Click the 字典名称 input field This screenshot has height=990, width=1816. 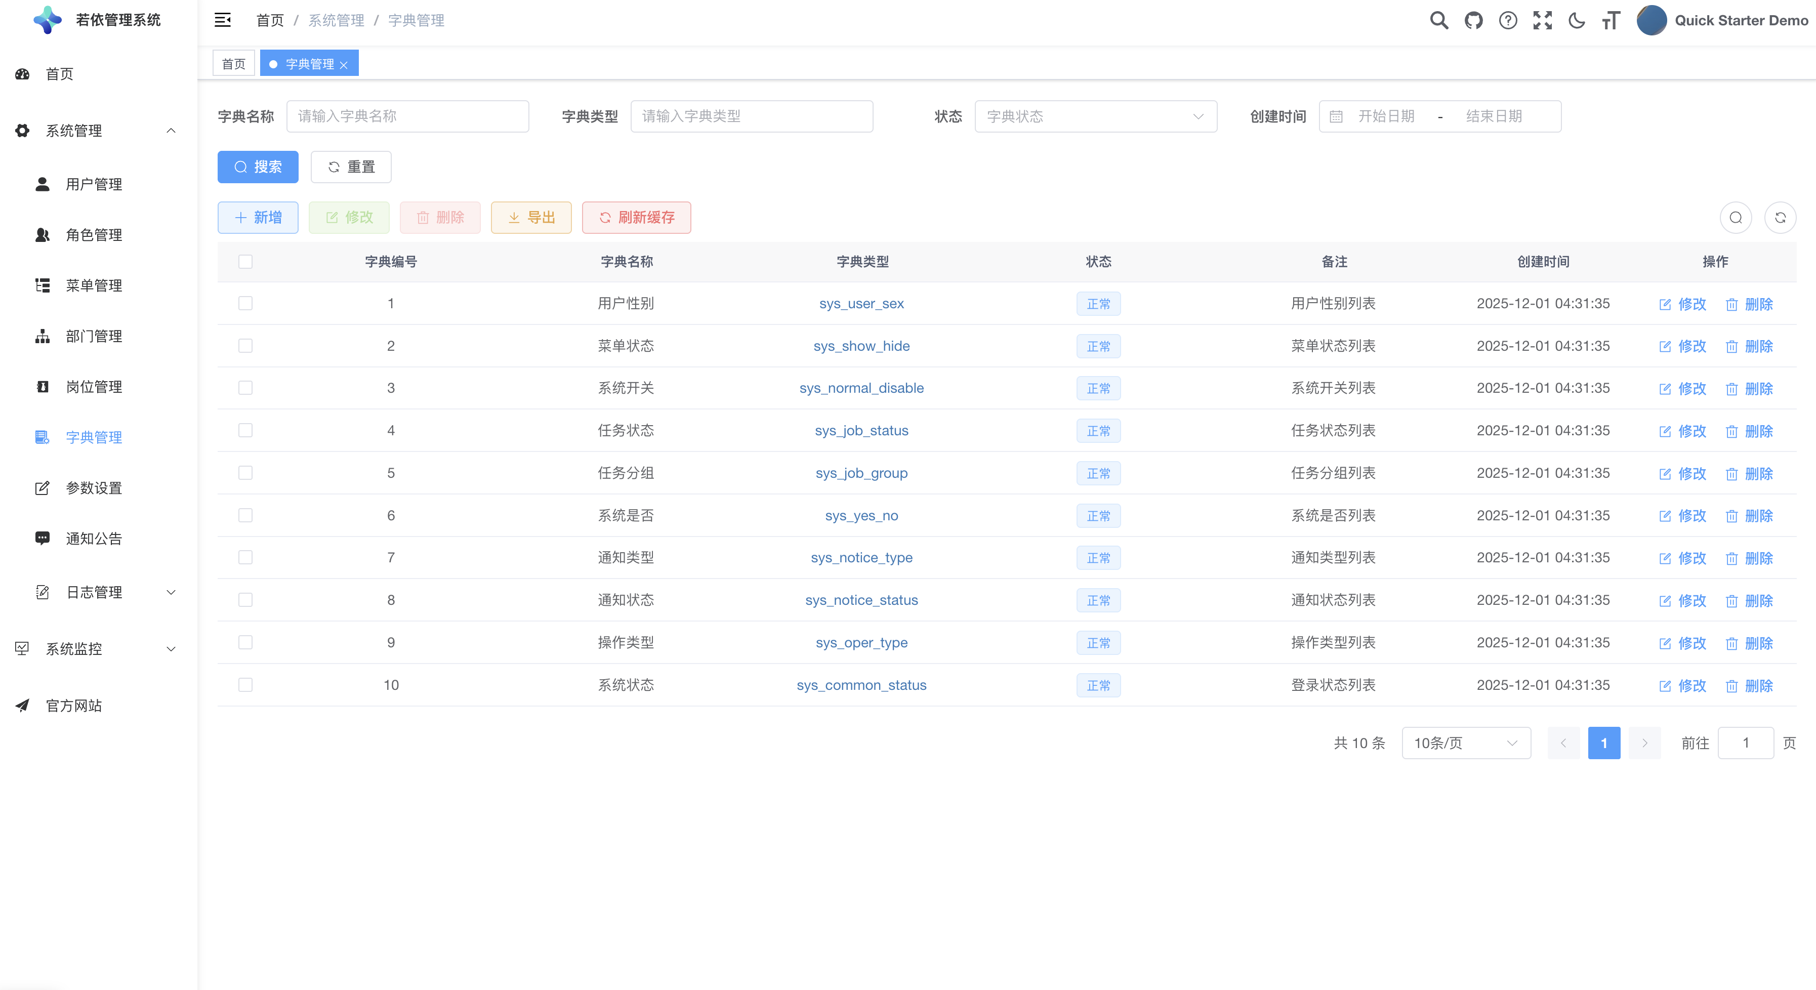407,116
